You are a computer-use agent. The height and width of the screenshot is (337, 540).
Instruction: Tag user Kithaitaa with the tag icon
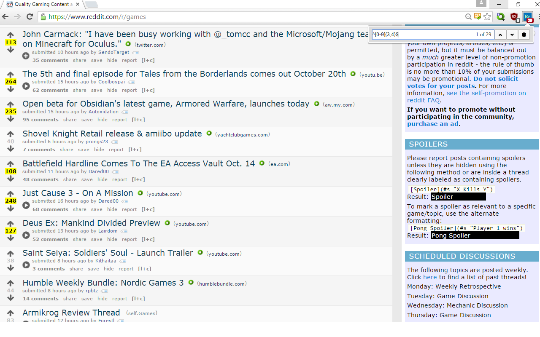[x=123, y=261]
